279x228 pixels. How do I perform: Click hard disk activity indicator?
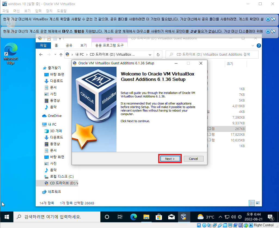199,225
